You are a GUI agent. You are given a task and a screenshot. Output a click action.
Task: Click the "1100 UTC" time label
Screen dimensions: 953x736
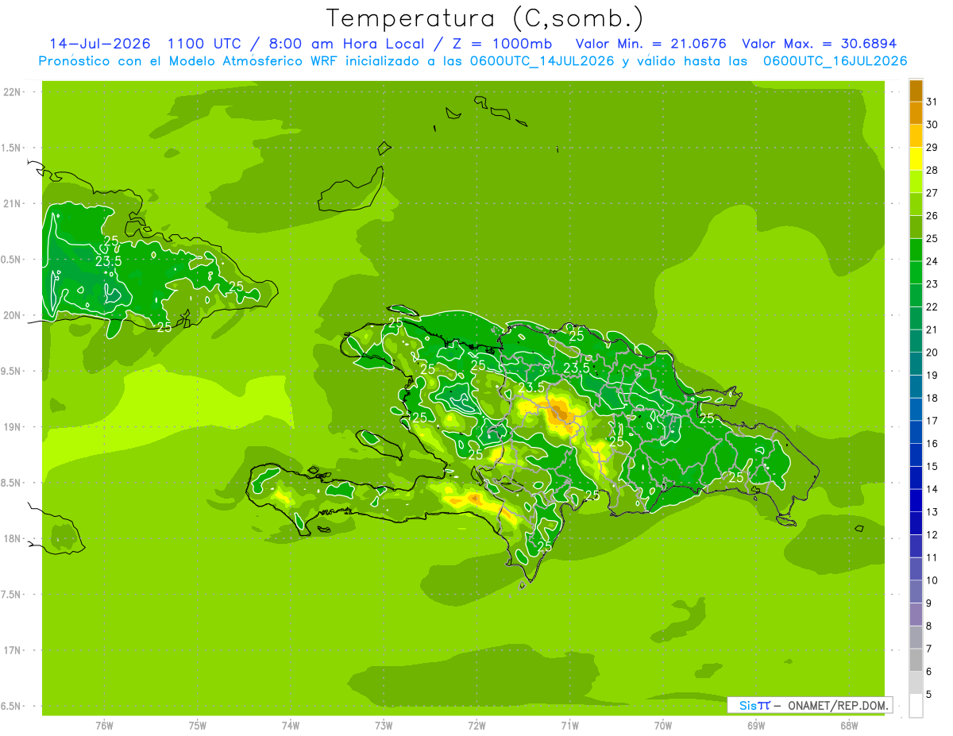(x=206, y=44)
